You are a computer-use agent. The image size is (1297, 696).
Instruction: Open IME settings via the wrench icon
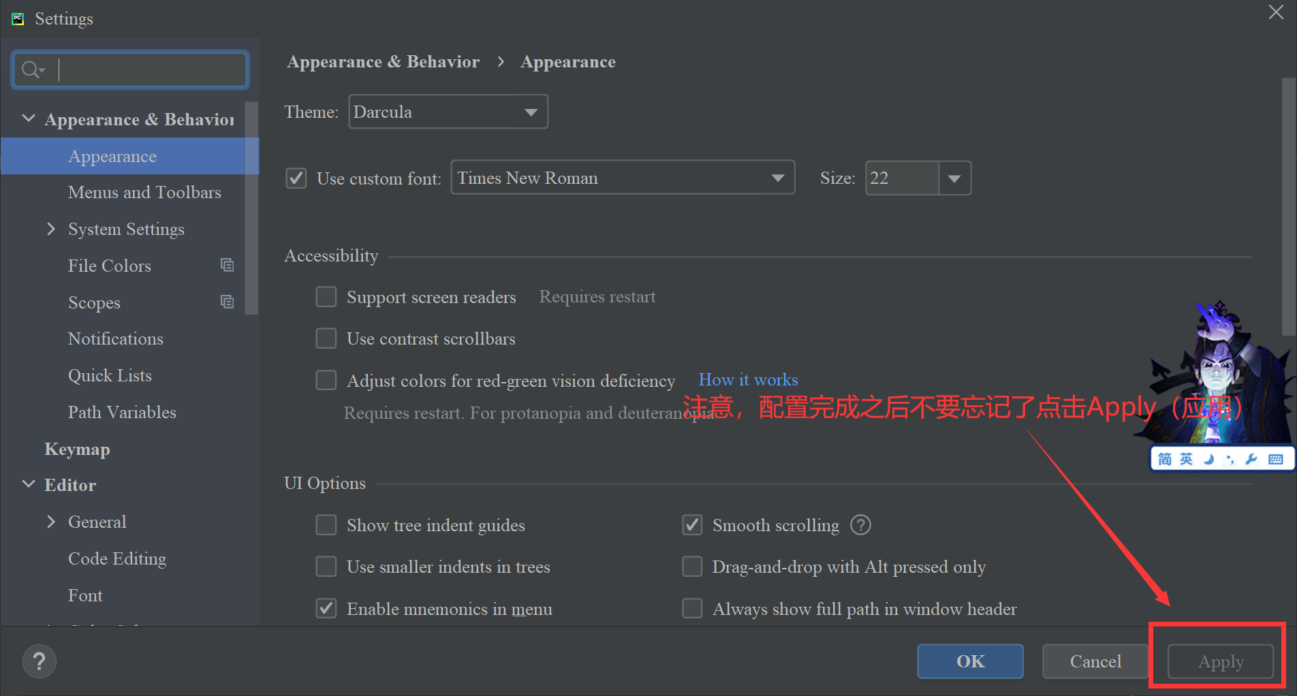click(x=1251, y=458)
